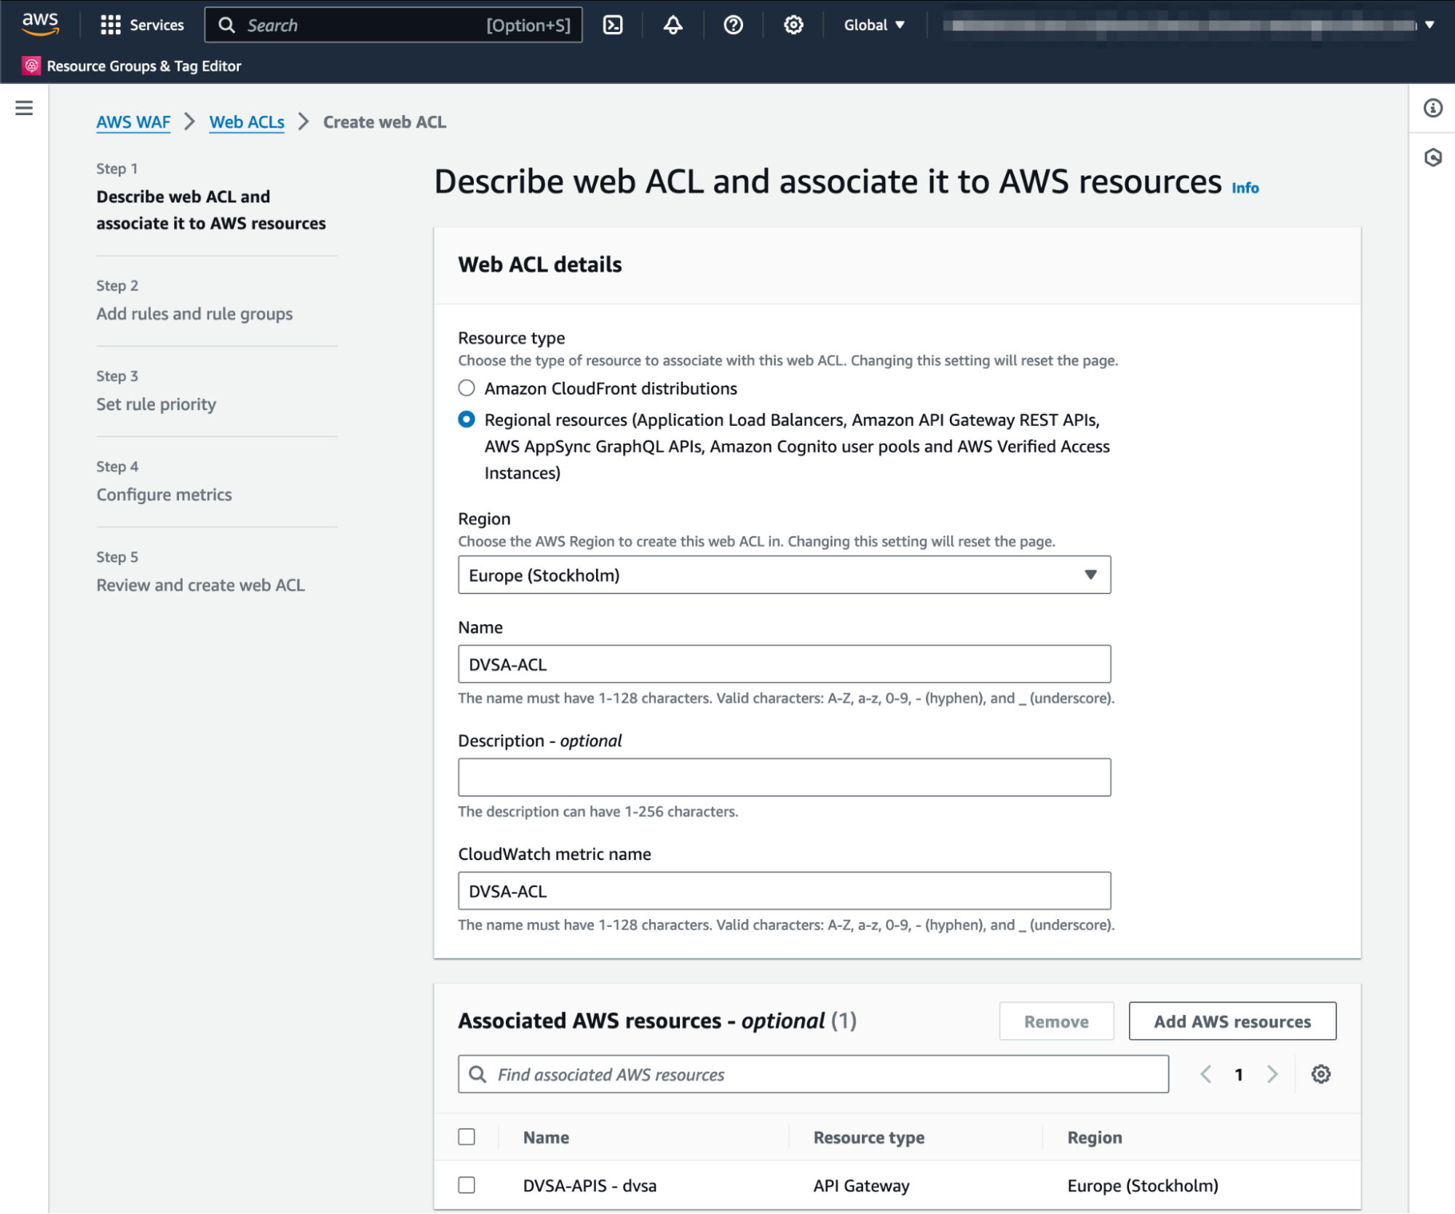Expand the account menu dropdown arrow
Image resolution: width=1455 pixels, height=1214 pixels.
pos(1430,25)
